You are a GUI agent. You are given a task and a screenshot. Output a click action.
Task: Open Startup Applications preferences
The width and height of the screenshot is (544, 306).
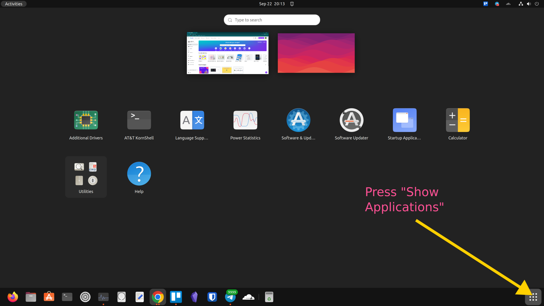coord(404,120)
